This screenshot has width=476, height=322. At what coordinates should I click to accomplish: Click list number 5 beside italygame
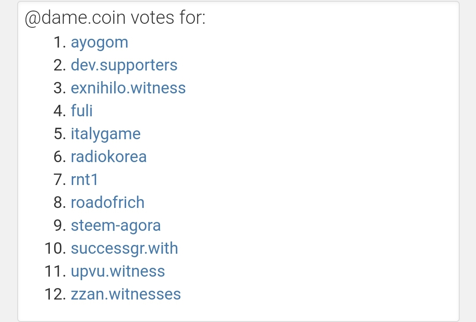point(60,134)
